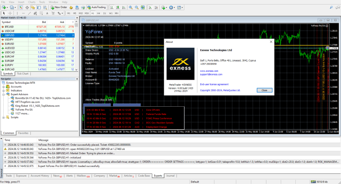Close the Navigator panel
This screenshot has height=184, width=341.
click(77, 79)
